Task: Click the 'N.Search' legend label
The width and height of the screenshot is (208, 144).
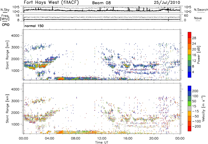Action: pyautogui.click(x=201, y=10)
